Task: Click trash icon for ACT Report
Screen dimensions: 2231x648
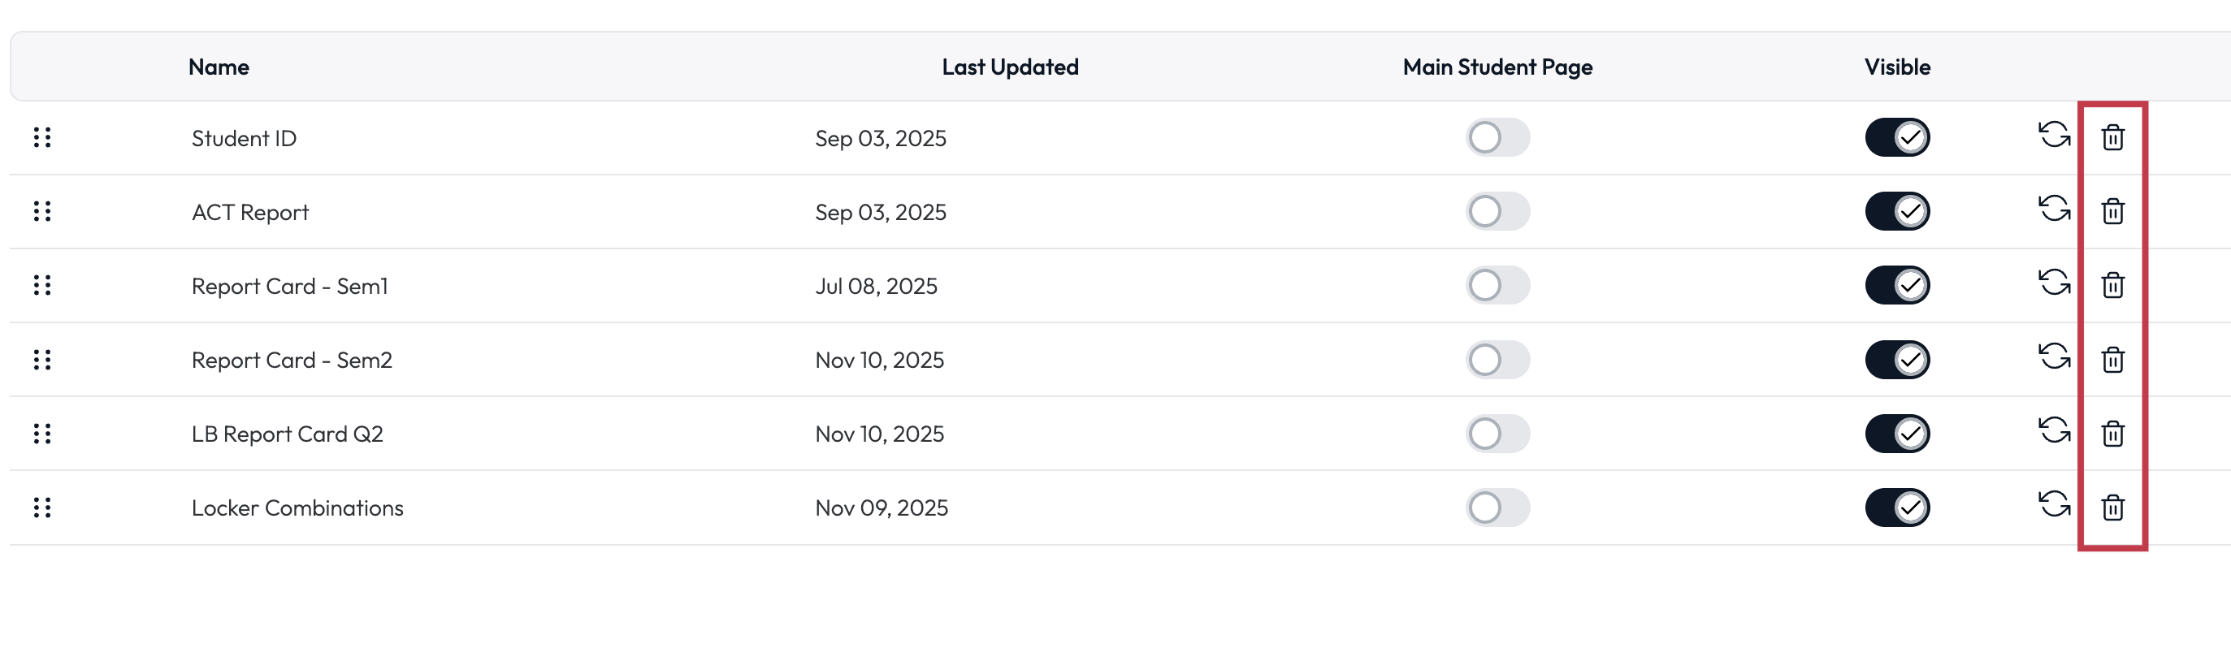Action: click(2112, 211)
